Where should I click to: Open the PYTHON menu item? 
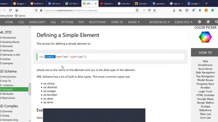(67, 22)
